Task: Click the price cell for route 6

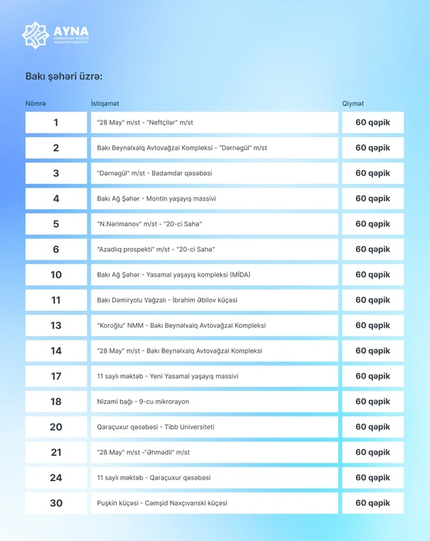Action: coord(372,249)
